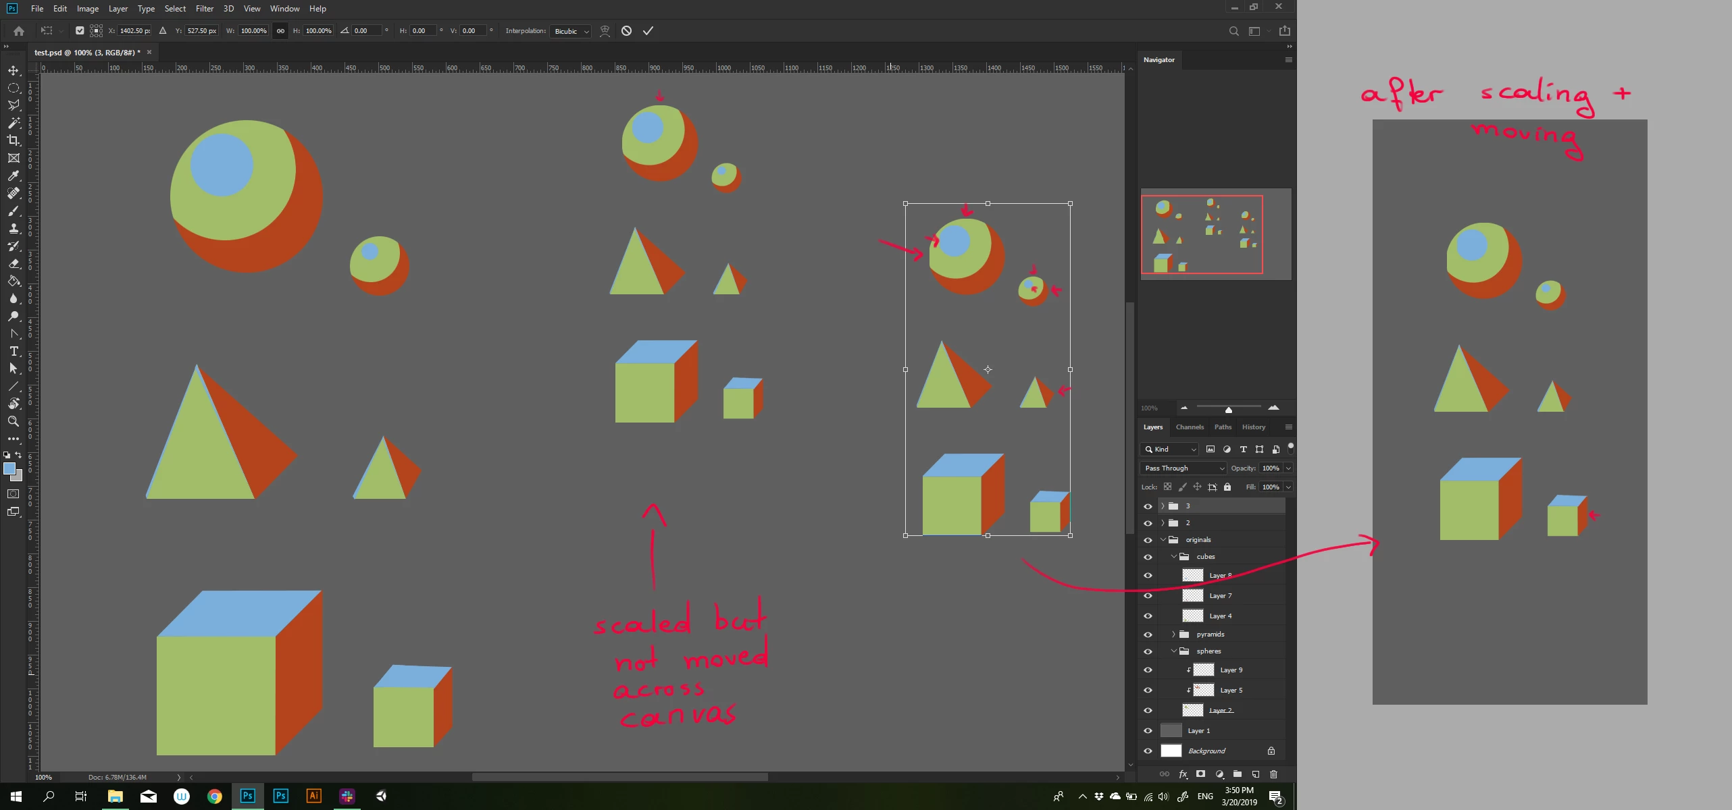This screenshot has height=810, width=1732.
Task: Open Illustrator from the Windows taskbar
Action: pyautogui.click(x=313, y=796)
